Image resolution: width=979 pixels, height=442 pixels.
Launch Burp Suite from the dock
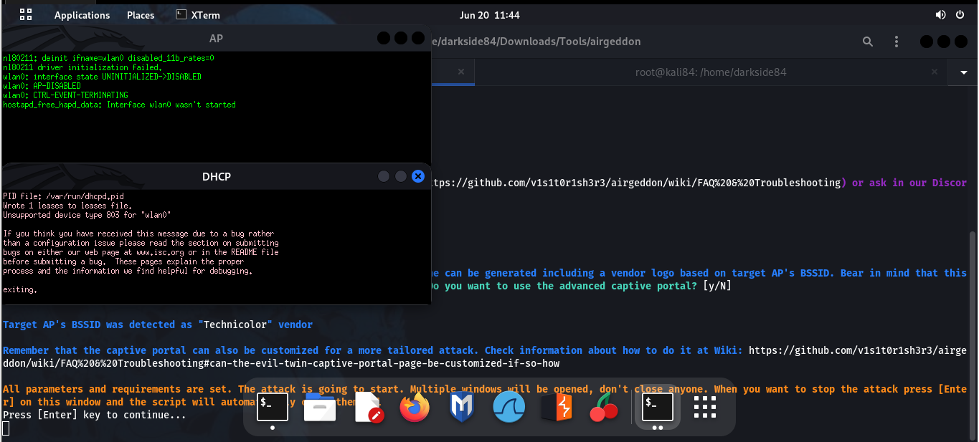click(557, 406)
